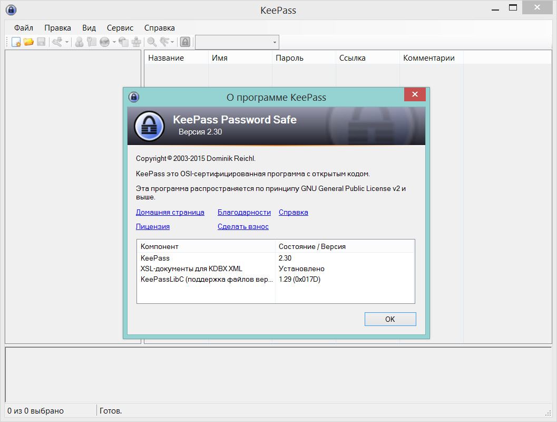557x422 pixels.
Task: Open the Лицензия link
Action: point(153,226)
